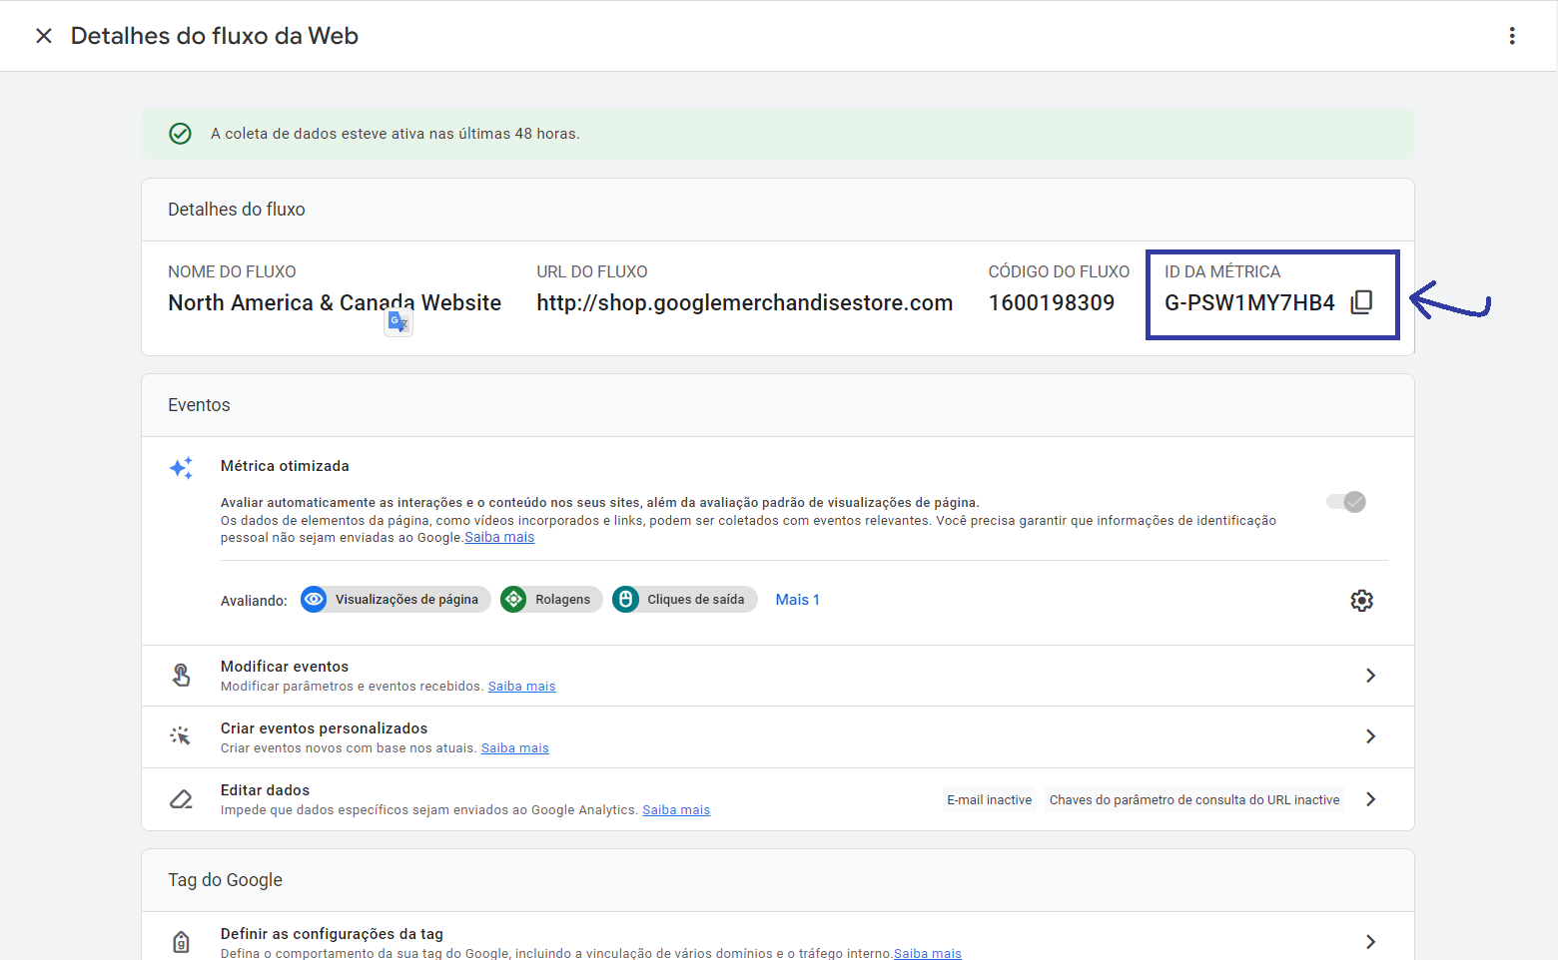Click the Modificar eventos touch icon
This screenshot has height=960, width=1558.
pyautogui.click(x=181, y=676)
